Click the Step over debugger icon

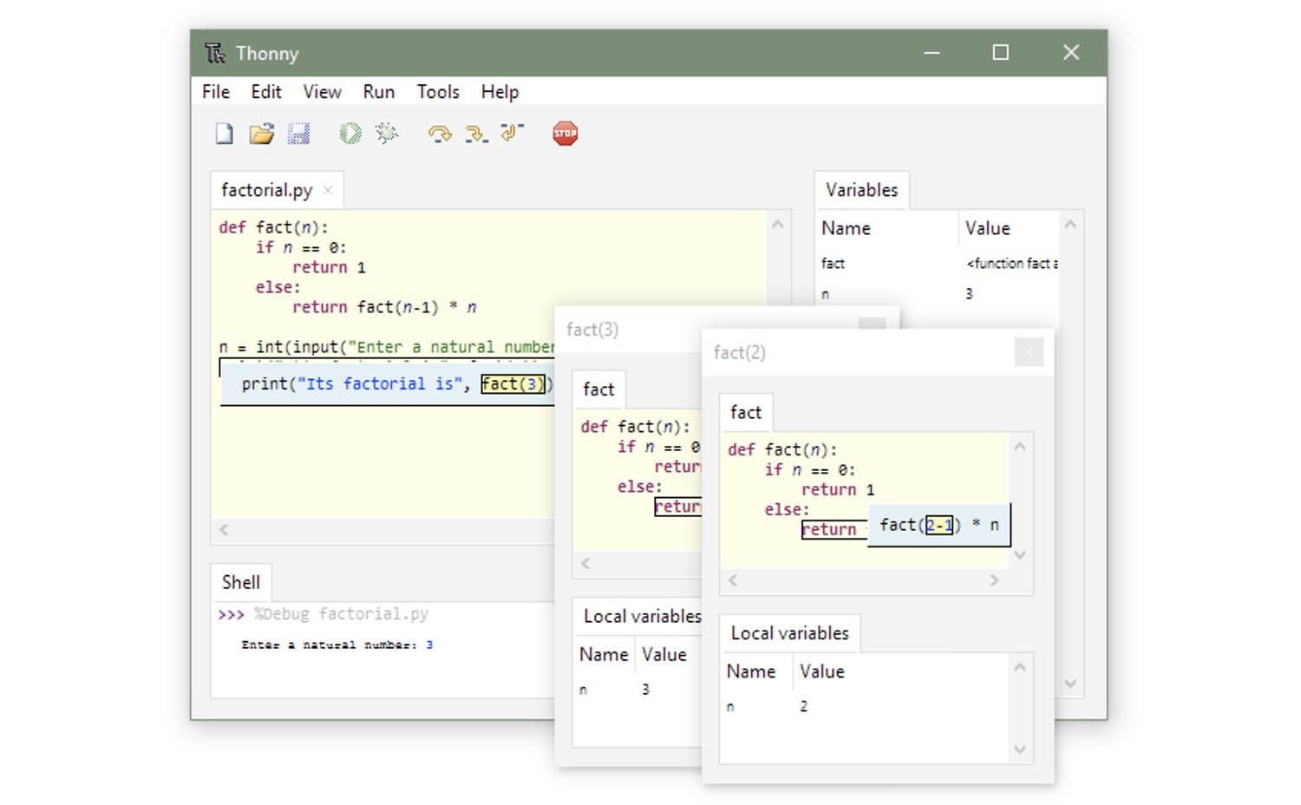[x=440, y=134]
